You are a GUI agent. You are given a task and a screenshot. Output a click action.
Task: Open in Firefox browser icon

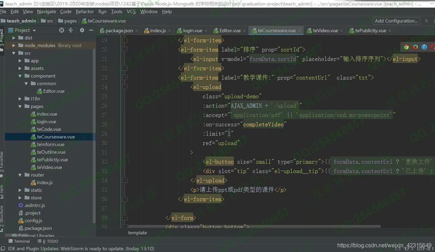(415, 47)
